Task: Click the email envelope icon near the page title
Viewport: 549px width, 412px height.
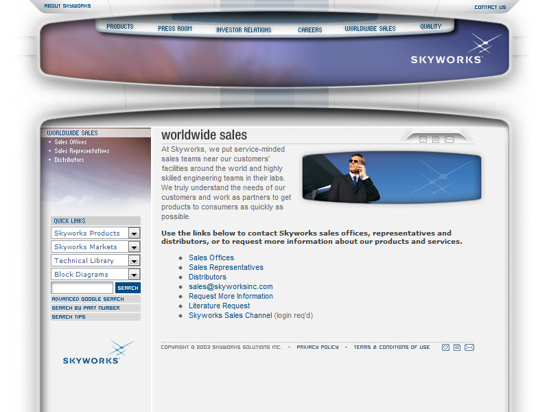Action: (x=449, y=139)
